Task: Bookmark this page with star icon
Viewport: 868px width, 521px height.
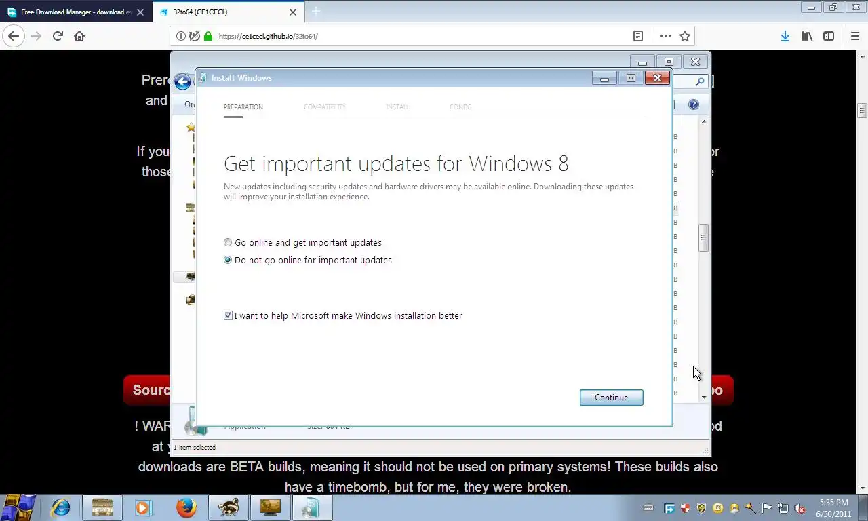Action: pos(685,36)
